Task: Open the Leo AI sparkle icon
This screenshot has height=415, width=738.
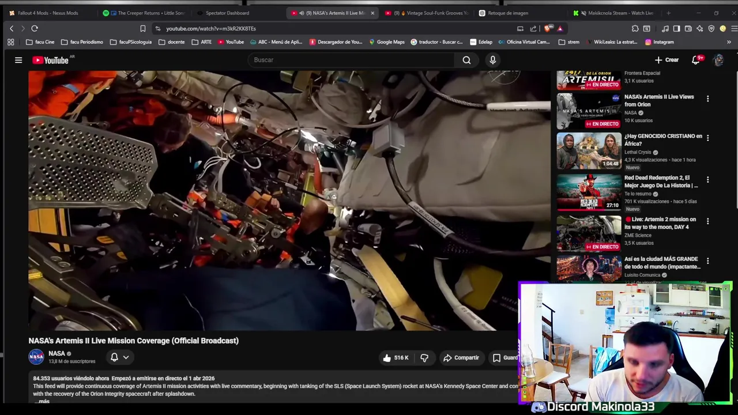Action: point(700,28)
